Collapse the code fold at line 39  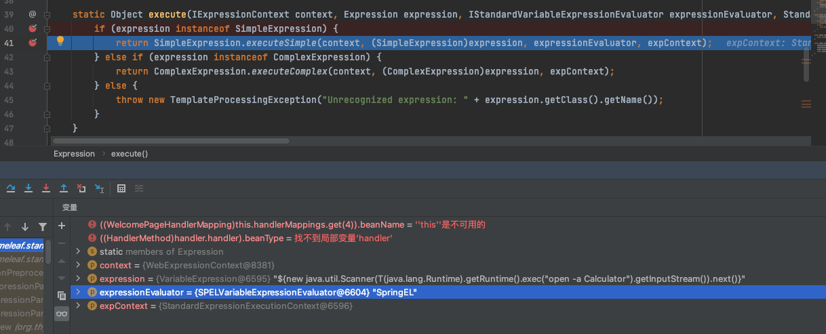(47, 14)
